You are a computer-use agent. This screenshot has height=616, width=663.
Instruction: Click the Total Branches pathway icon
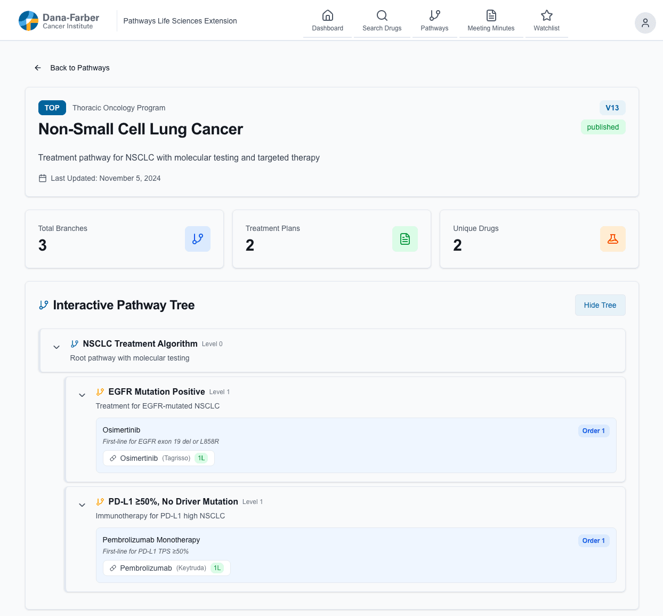(198, 238)
